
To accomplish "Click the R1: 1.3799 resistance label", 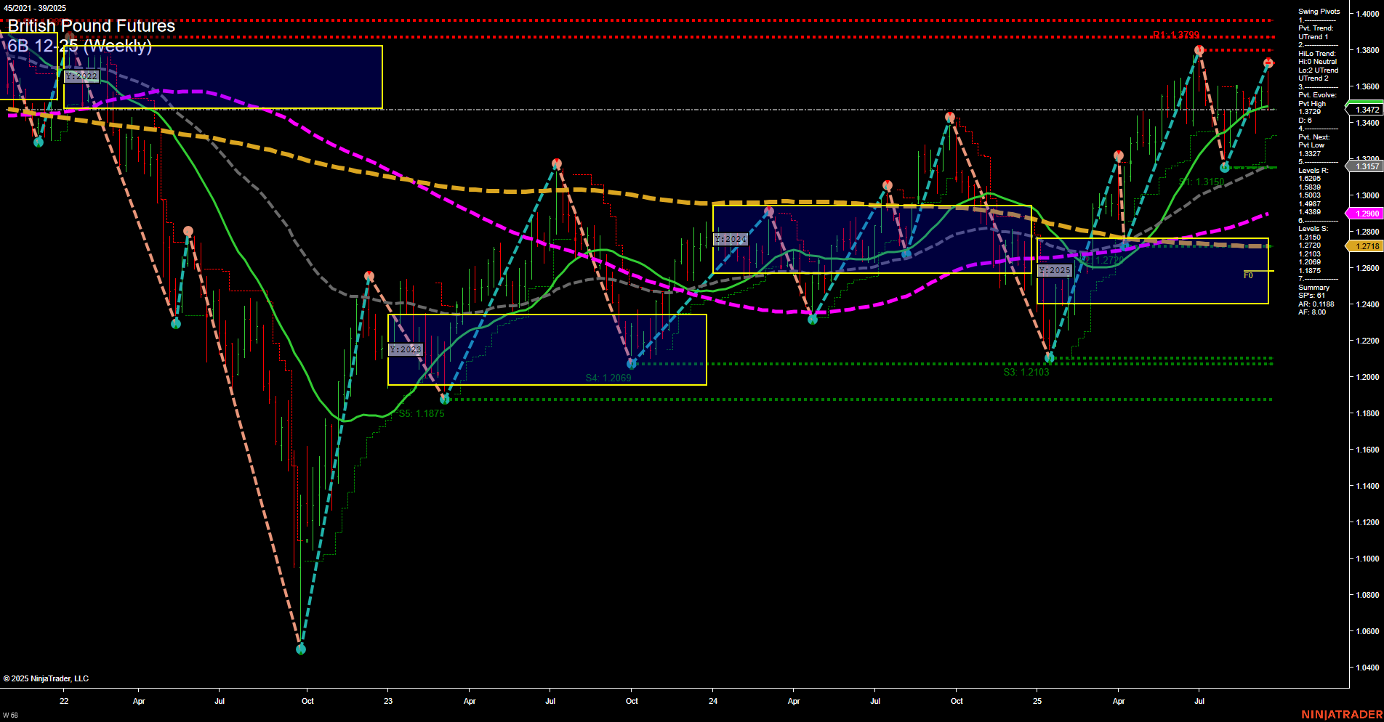I will coord(1178,34).
